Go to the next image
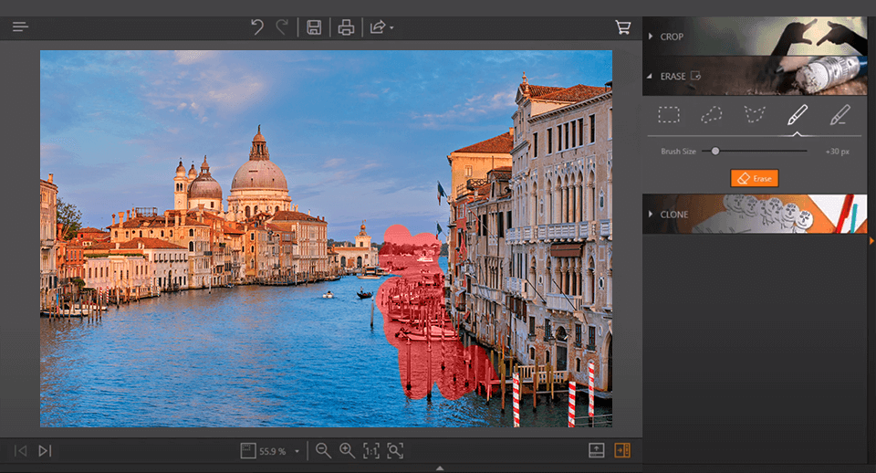The height and width of the screenshot is (473, 876). [45, 450]
